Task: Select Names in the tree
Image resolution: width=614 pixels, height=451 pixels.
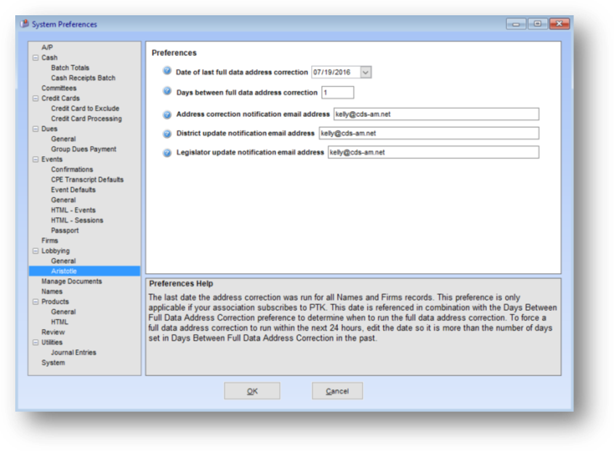Action: pos(52,292)
